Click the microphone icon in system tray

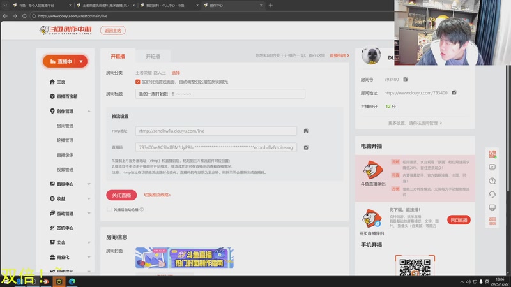coord(481,281)
